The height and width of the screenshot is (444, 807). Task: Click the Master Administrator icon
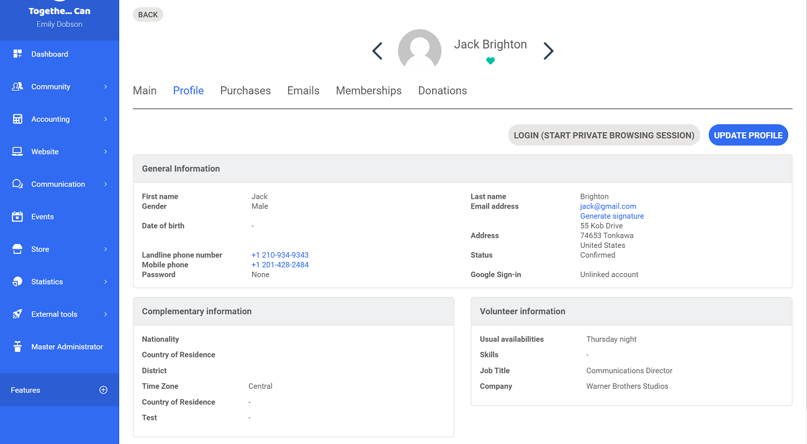[x=17, y=347]
